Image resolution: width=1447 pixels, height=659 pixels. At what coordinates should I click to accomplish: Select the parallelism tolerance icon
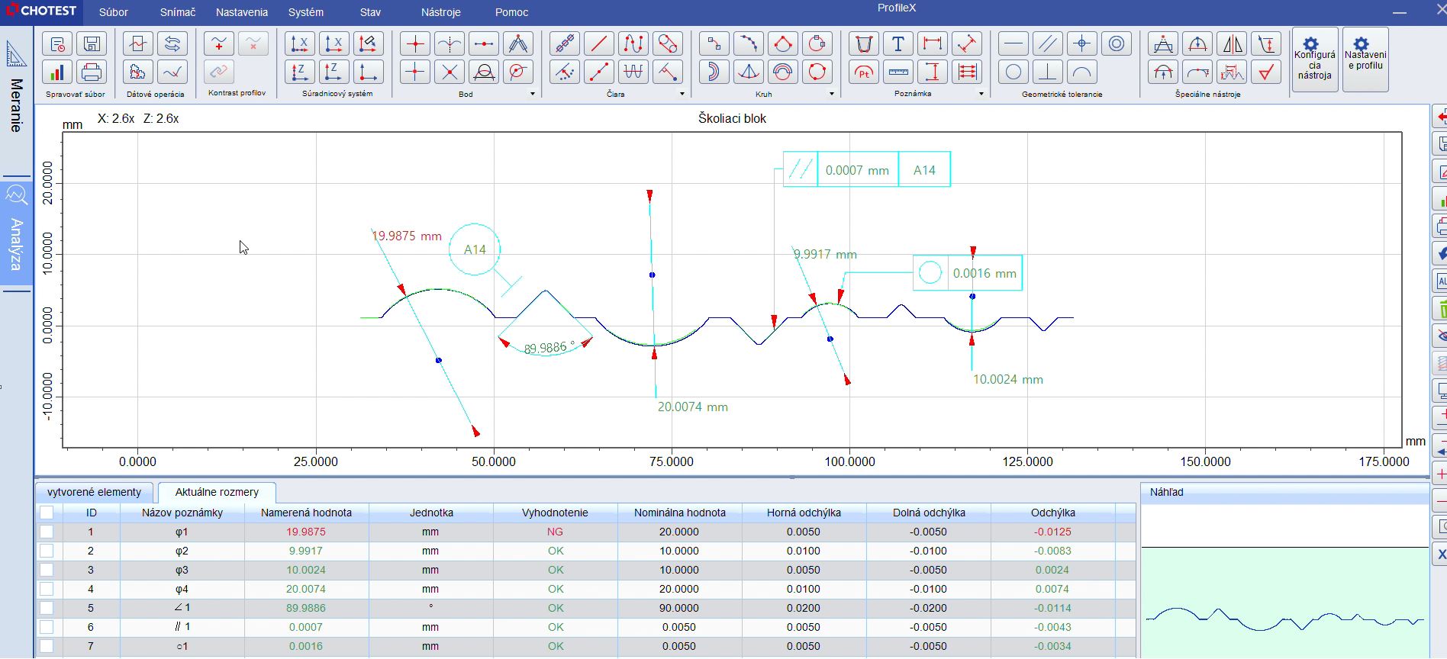pos(1048,44)
